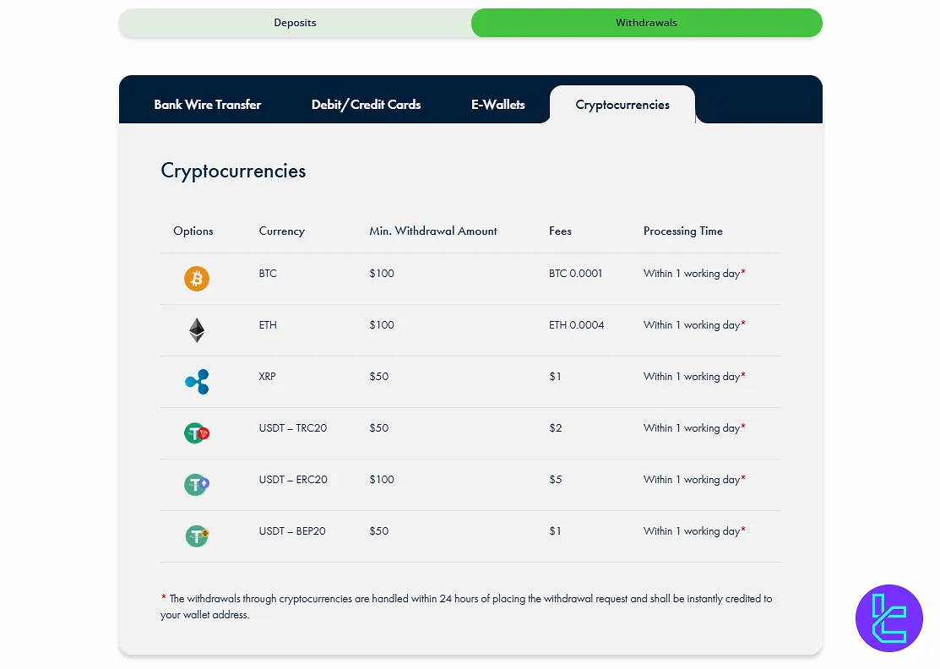Click the BTC 0.0001 fee value
Screen dimensions: 940x669
575,274
